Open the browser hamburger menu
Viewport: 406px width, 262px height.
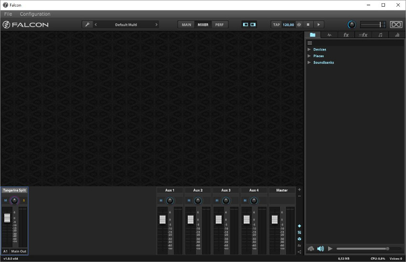[x=310, y=43]
